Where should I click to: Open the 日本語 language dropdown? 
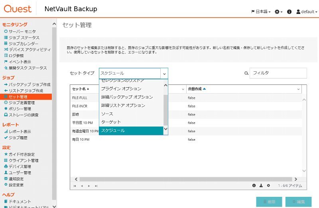(261, 12)
